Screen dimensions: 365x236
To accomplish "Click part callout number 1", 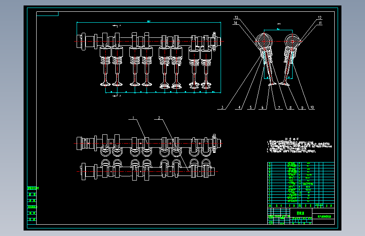I will 133,118.
